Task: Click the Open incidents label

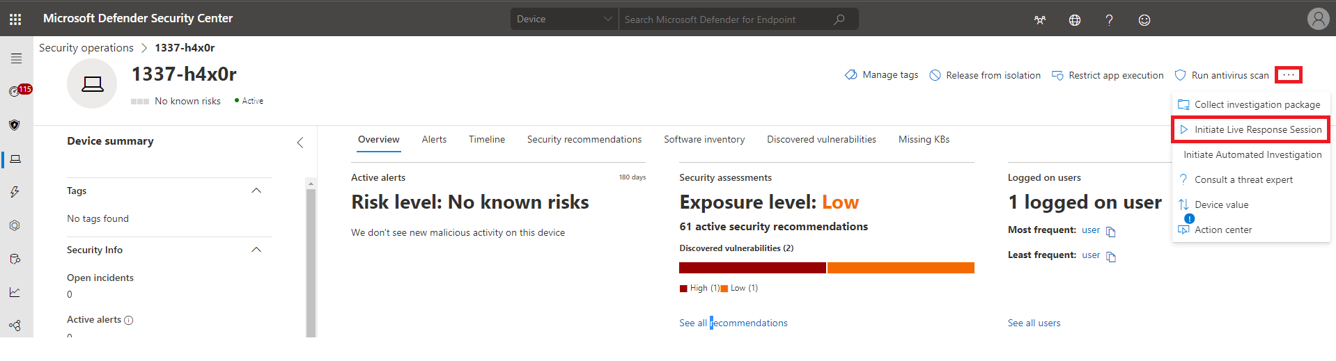Action: pyautogui.click(x=100, y=278)
